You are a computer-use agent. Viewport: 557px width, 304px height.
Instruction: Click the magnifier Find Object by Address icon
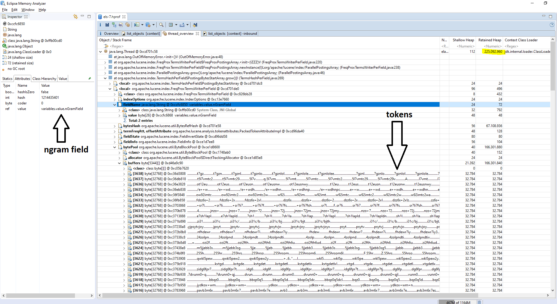point(161,25)
